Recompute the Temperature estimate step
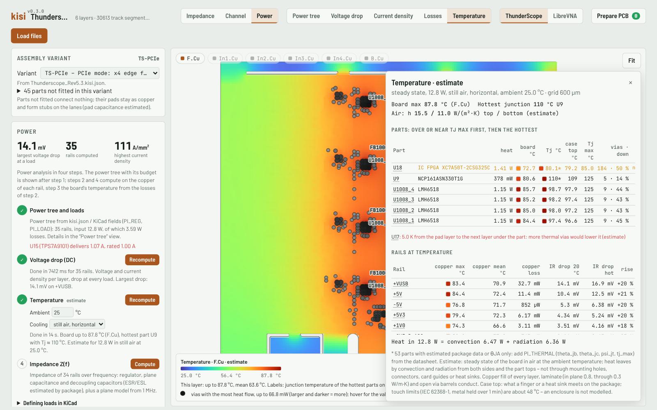The height and width of the screenshot is (410, 657). click(142, 300)
